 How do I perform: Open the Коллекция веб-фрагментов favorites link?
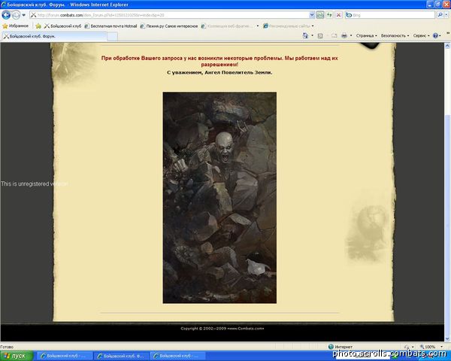[x=227, y=26]
